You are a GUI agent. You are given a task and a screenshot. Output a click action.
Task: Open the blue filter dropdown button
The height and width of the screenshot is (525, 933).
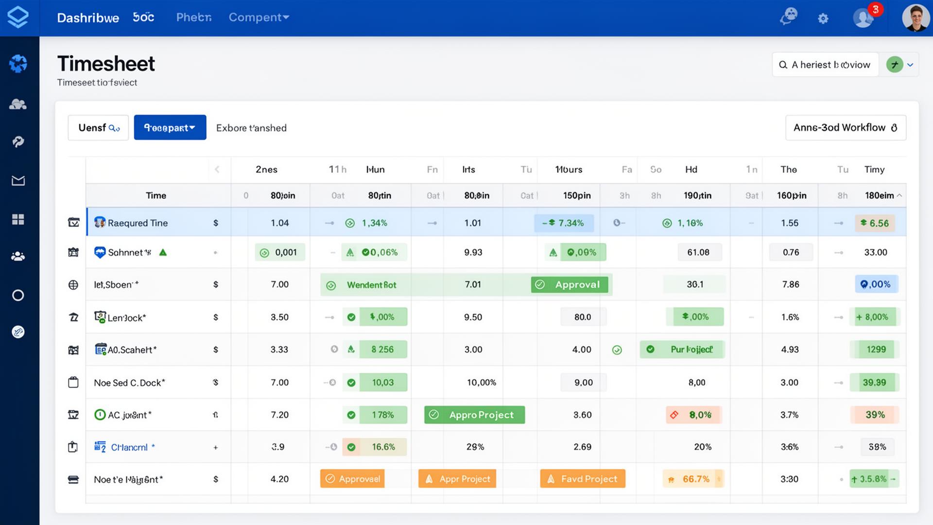click(170, 127)
